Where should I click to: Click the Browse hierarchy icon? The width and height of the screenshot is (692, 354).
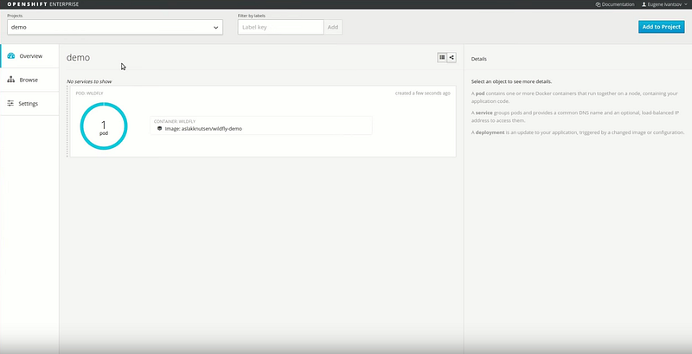pyautogui.click(x=11, y=80)
